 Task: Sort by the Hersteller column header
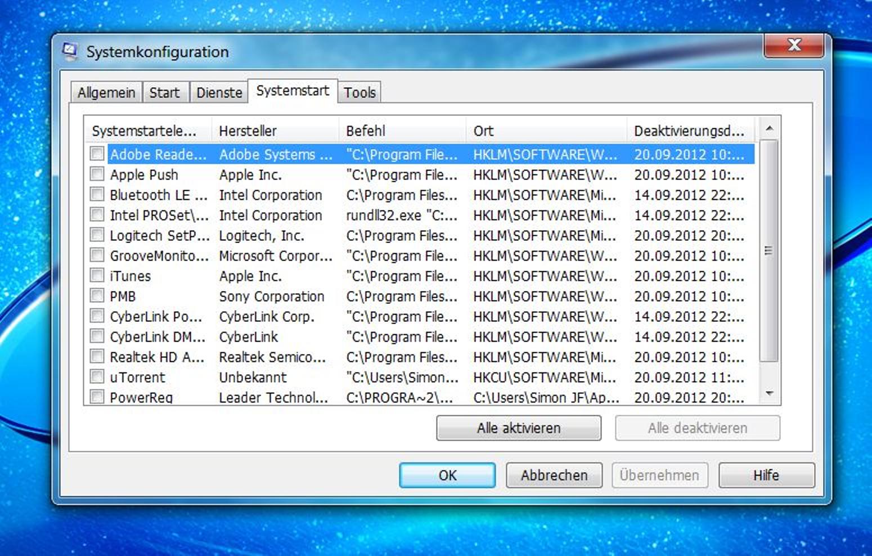[276, 131]
